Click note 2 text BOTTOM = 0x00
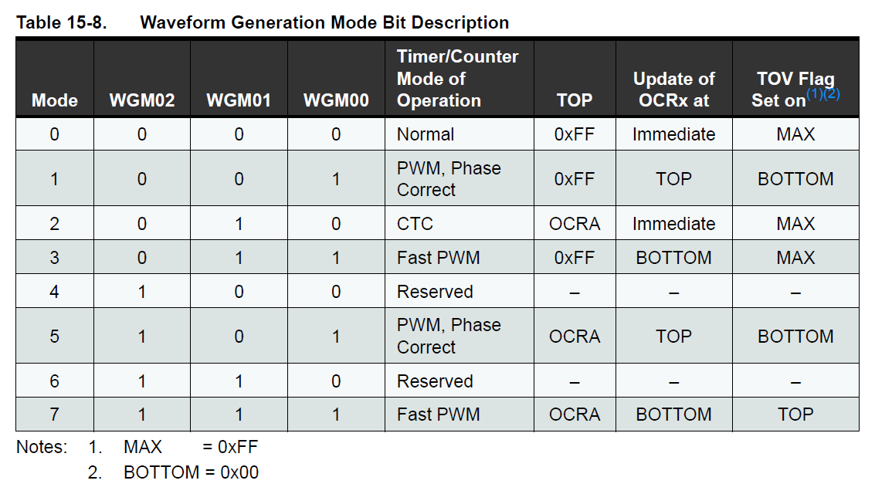The height and width of the screenshot is (494, 875). 191,472
